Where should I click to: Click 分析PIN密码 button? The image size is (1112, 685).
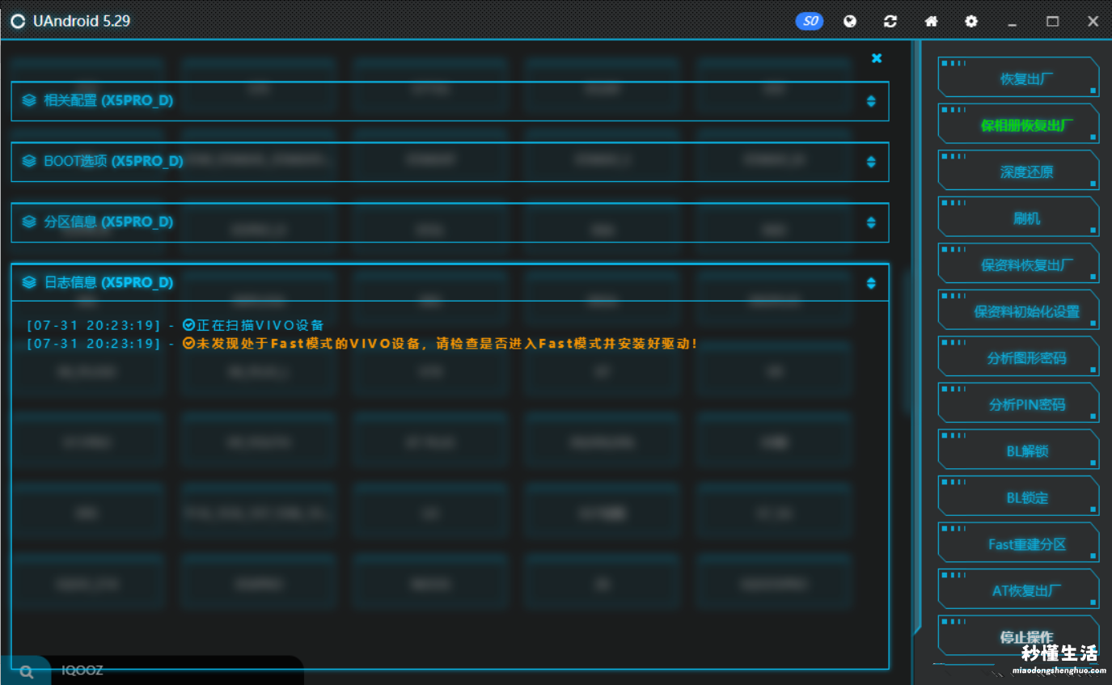tap(1019, 403)
